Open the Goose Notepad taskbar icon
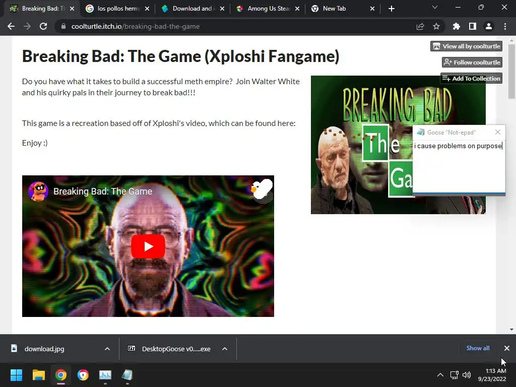 click(x=127, y=375)
